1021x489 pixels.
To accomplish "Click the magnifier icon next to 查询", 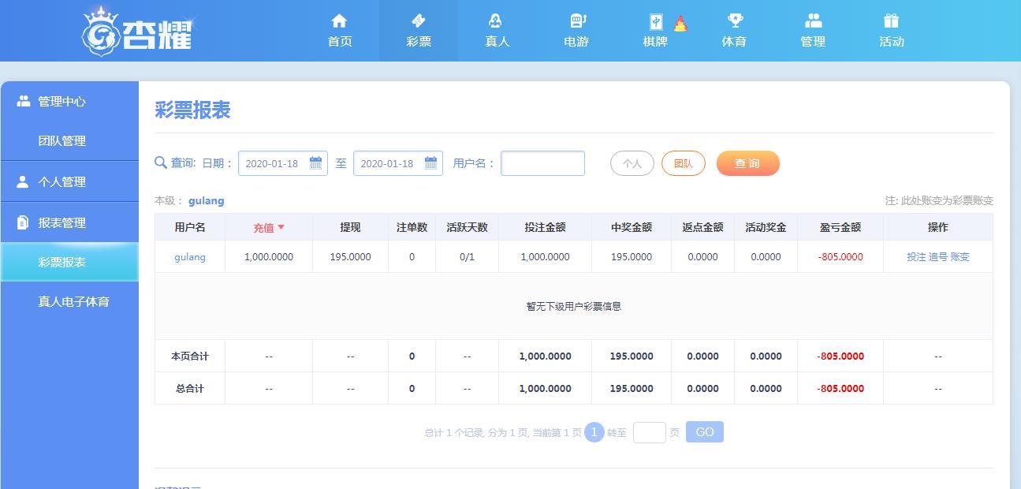I will pyautogui.click(x=161, y=162).
